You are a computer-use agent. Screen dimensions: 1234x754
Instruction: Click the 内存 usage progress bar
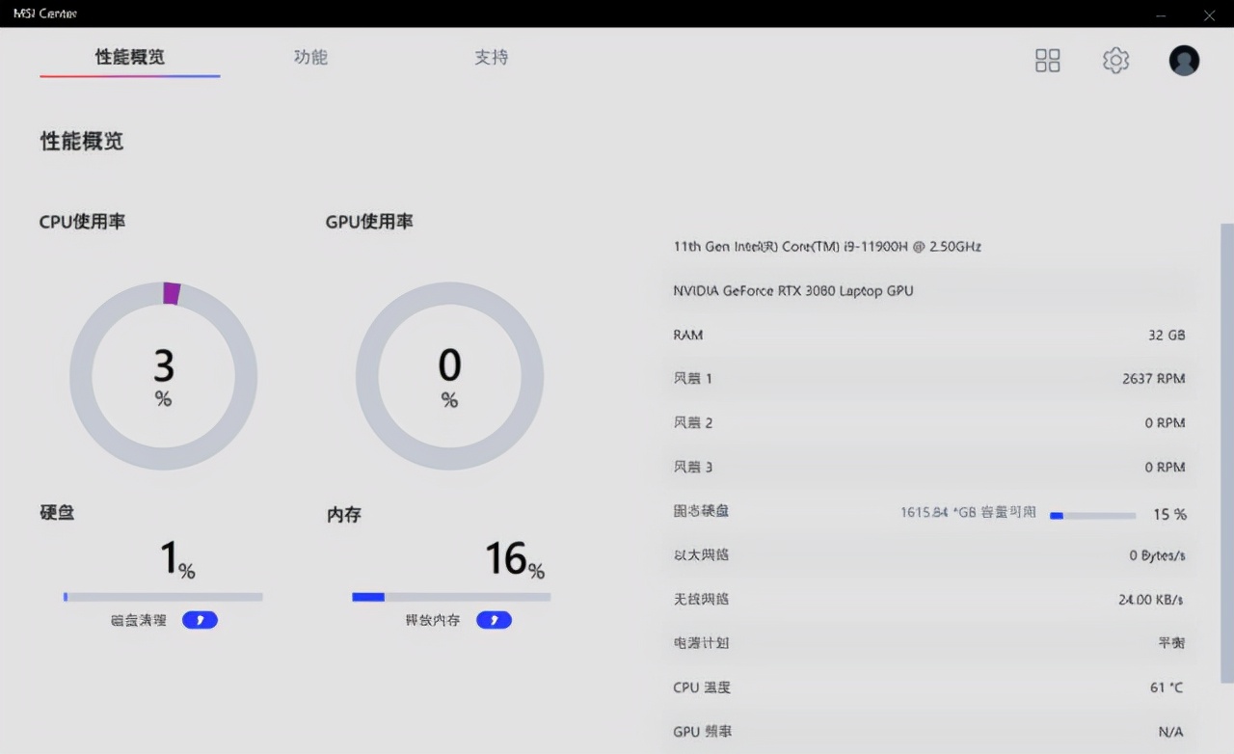click(x=451, y=597)
